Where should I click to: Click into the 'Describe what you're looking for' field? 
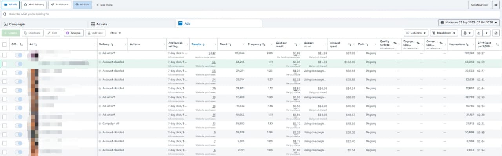point(251,14)
